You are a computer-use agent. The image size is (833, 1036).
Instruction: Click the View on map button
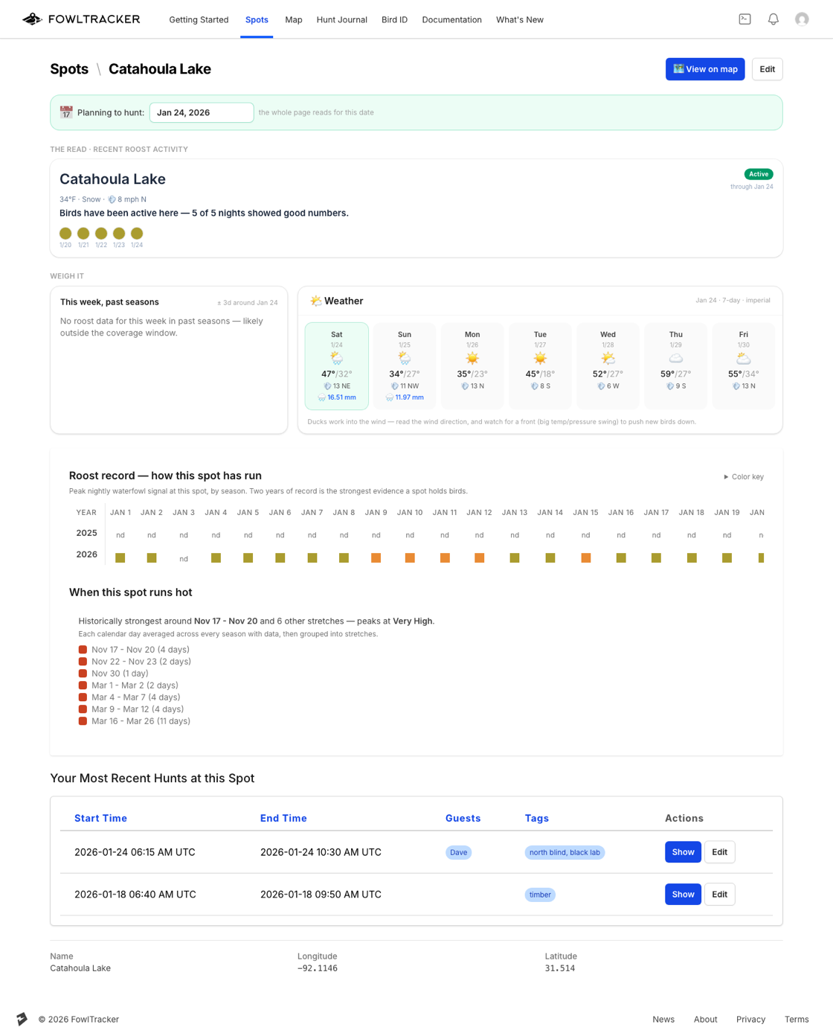705,69
